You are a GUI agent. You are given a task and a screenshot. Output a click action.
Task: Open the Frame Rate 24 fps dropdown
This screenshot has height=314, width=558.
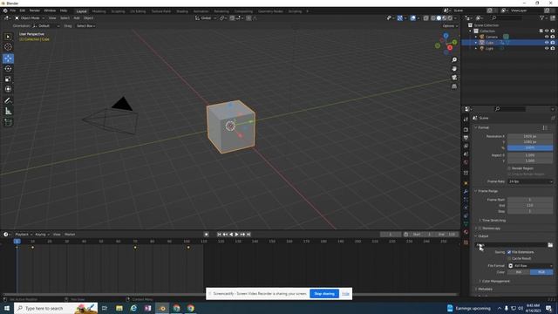[530, 181]
